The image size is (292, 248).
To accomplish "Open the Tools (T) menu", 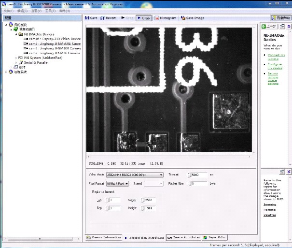I will (51, 11).
